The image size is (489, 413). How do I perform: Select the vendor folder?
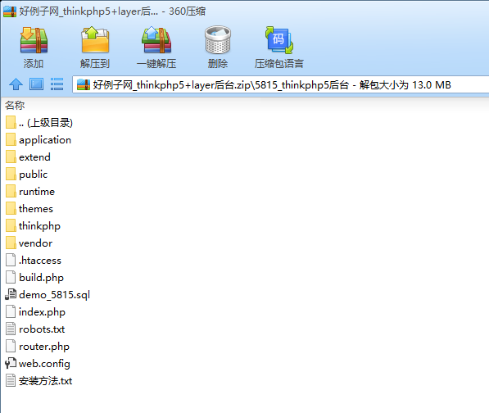pos(29,243)
